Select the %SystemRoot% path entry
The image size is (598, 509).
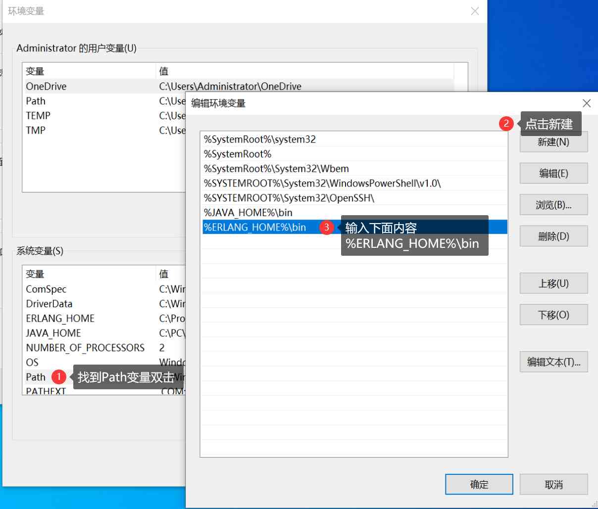354,154
